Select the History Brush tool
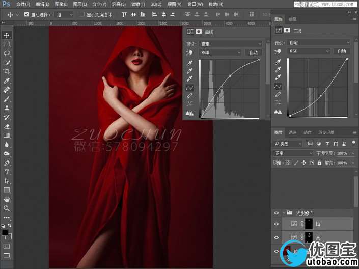This screenshot has width=359, height=269. coord(7,117)
